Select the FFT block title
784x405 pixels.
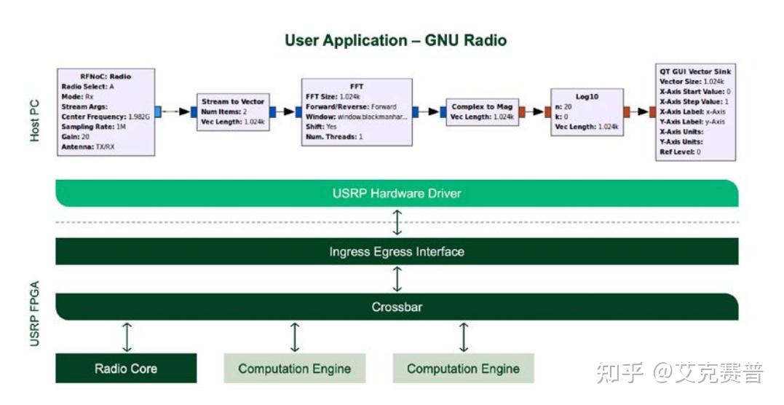pos(357,86)
